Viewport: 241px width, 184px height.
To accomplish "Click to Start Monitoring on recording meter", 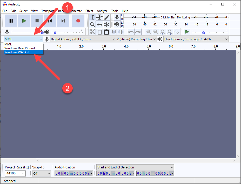I will (175, 17).
